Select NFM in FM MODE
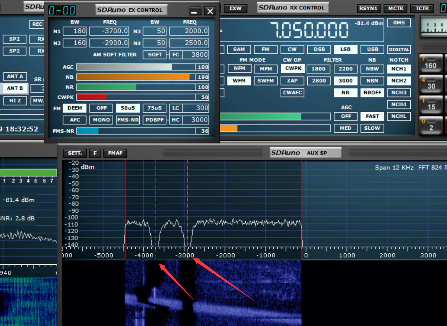447x326 pixels. click(x=239, y=68)
